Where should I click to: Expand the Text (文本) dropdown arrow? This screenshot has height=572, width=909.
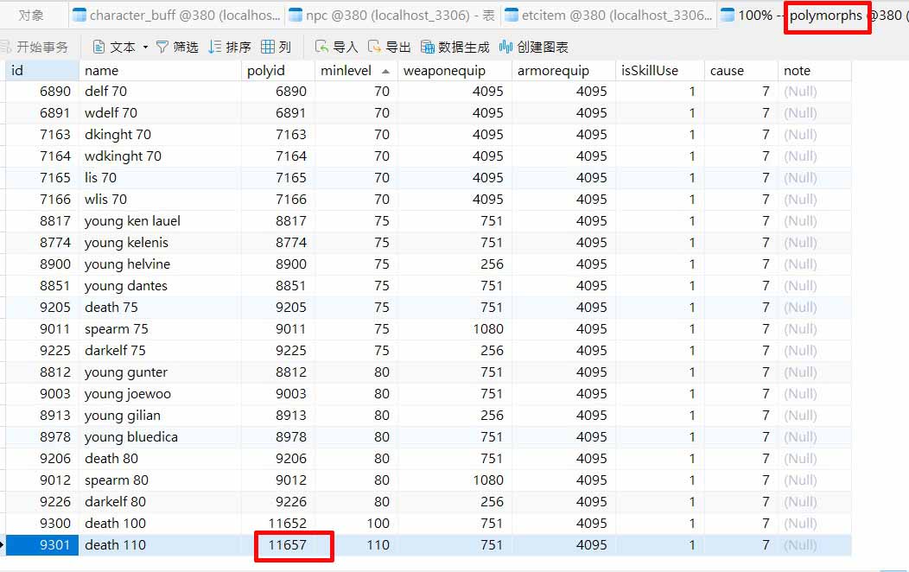coord(145,47)
